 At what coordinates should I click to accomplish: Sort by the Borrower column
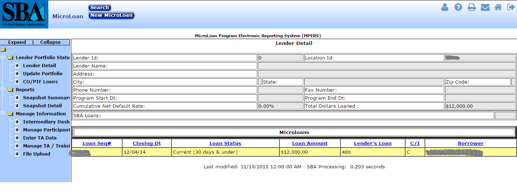pyautogui.click(x=471, y=143)
